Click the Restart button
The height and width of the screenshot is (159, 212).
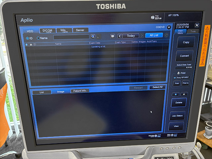pyautogui.click(x=138, y=88)
